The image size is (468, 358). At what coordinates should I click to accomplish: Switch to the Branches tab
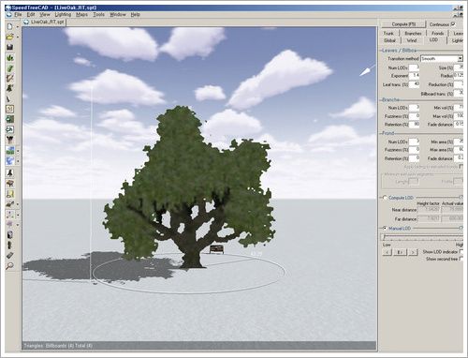click(413, 33)
